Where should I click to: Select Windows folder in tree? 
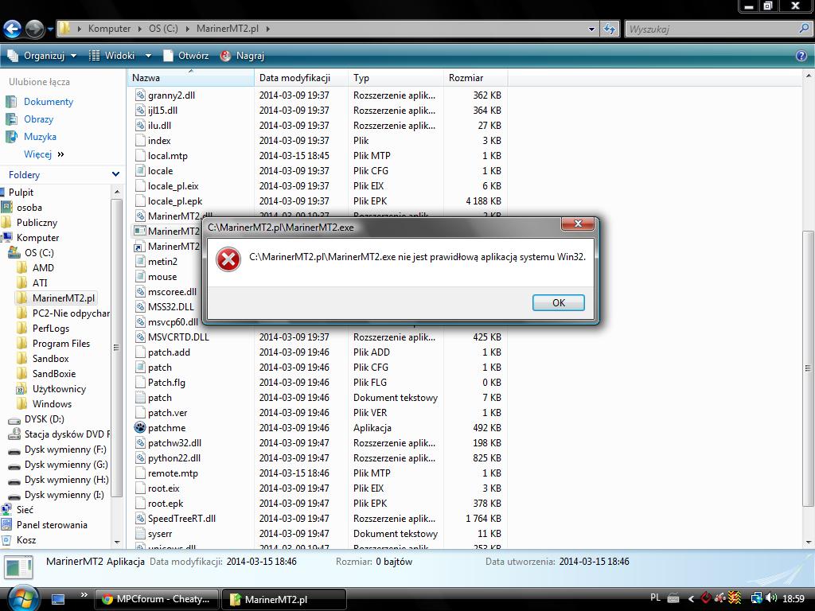coord(52,403)
